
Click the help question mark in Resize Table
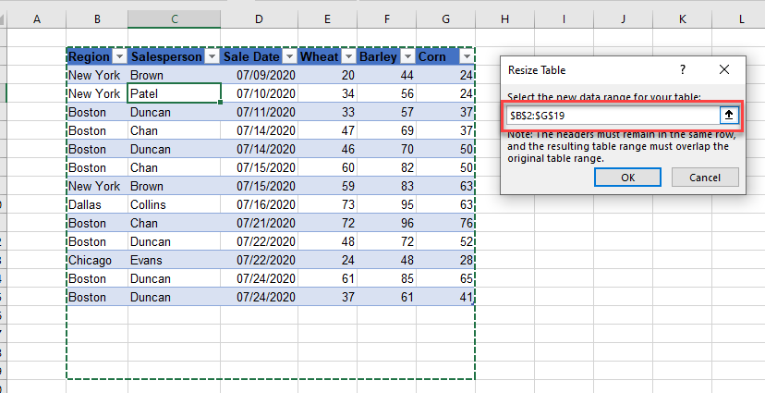[683, 69]
